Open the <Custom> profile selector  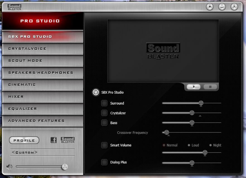click(x=42, y=152)
